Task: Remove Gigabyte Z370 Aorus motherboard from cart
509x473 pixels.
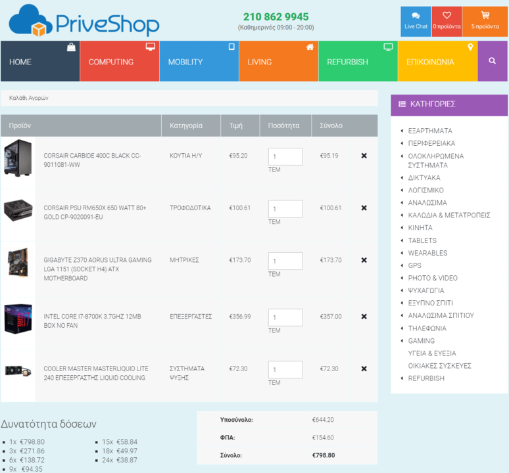Action: [364, 260]
